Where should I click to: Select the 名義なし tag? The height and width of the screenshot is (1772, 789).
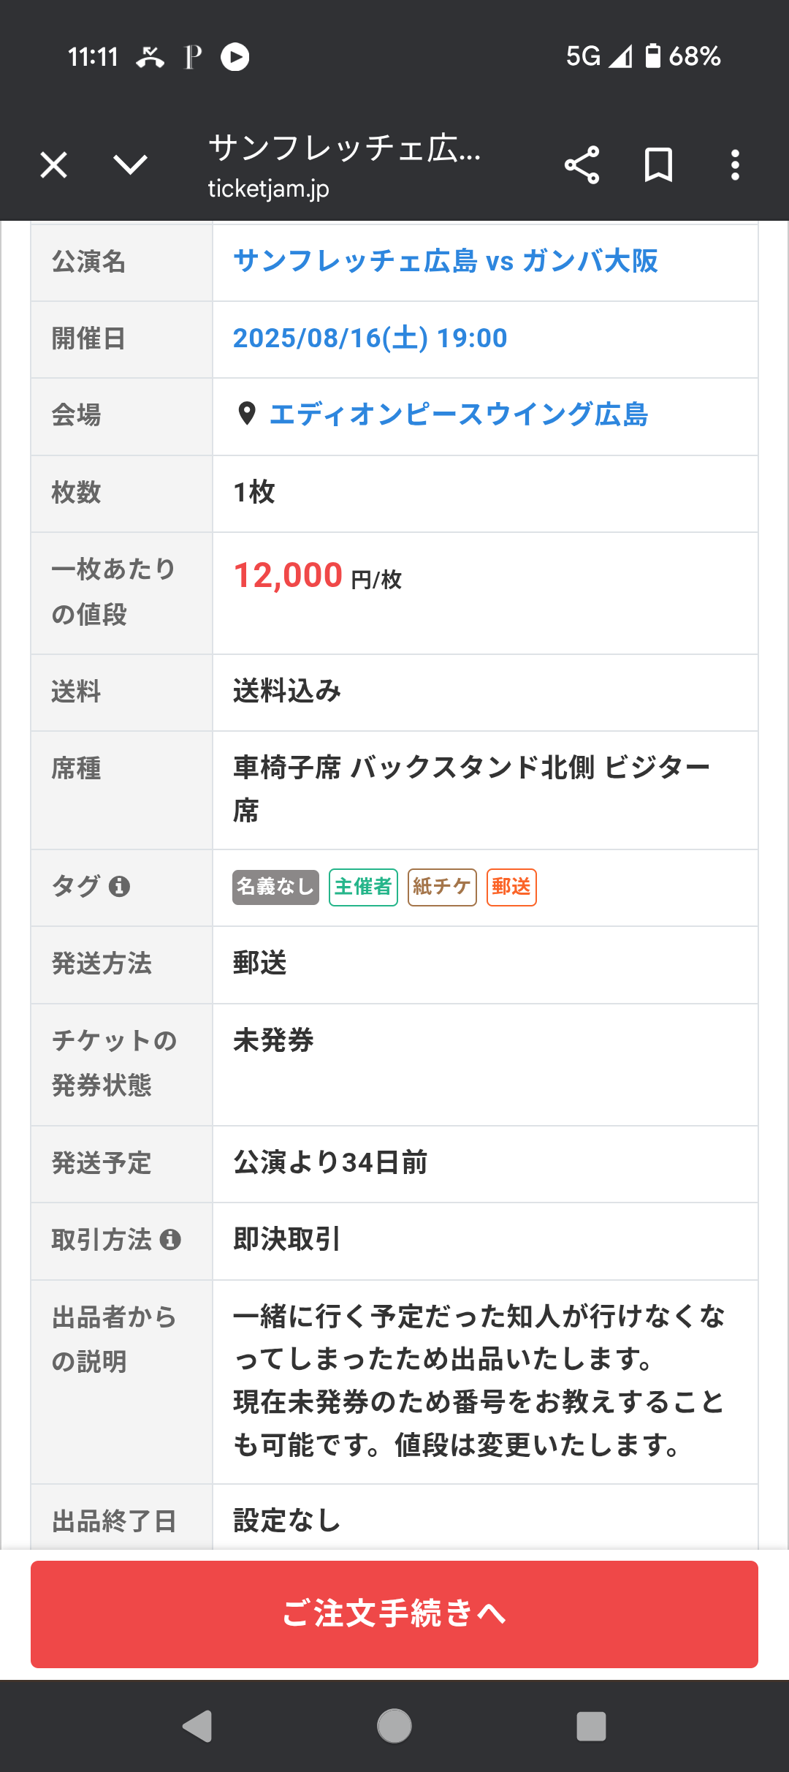coord(275,887)
